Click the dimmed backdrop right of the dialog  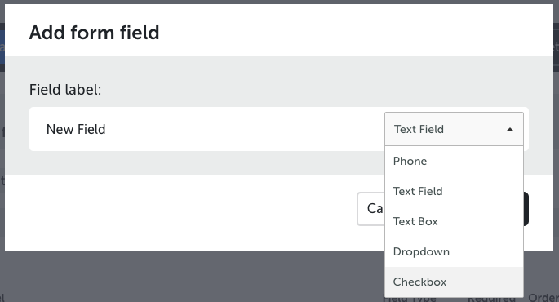click(557, 143)
